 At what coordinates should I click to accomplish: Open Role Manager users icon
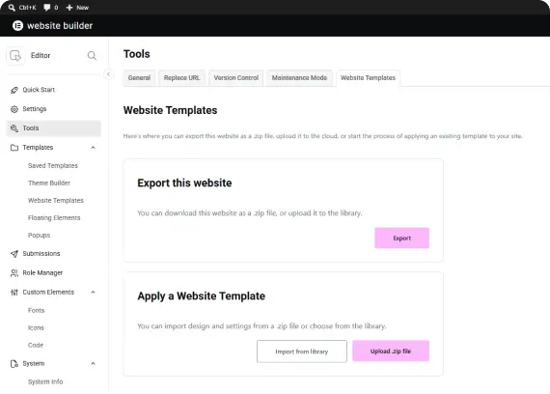(14, 273)
